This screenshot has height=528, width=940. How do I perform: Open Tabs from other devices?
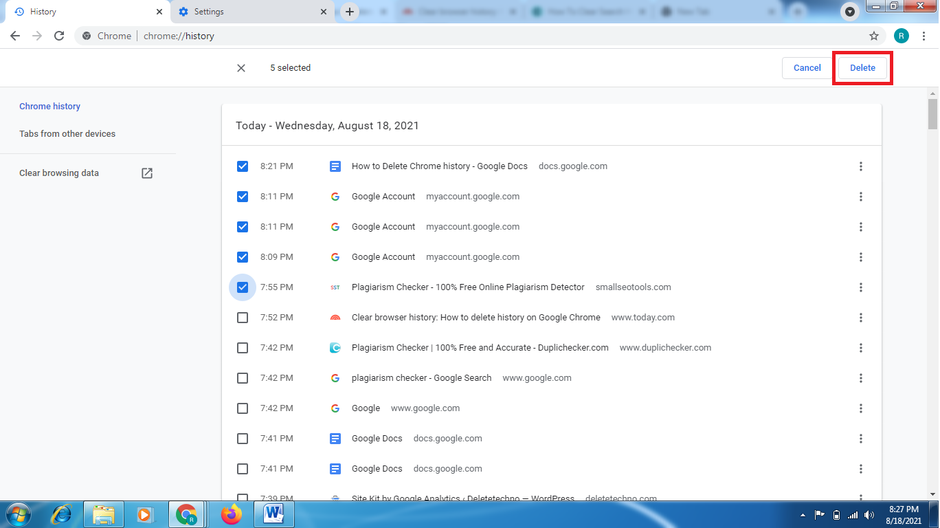point(67,134)
